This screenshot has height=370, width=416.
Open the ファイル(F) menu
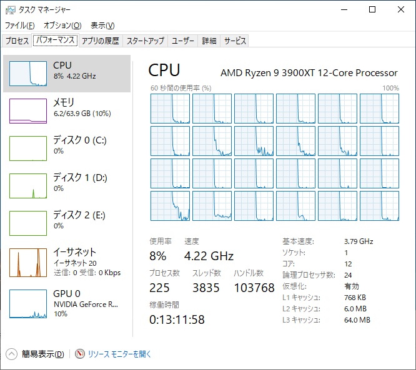pyautogui.click(x=20, y=26)
